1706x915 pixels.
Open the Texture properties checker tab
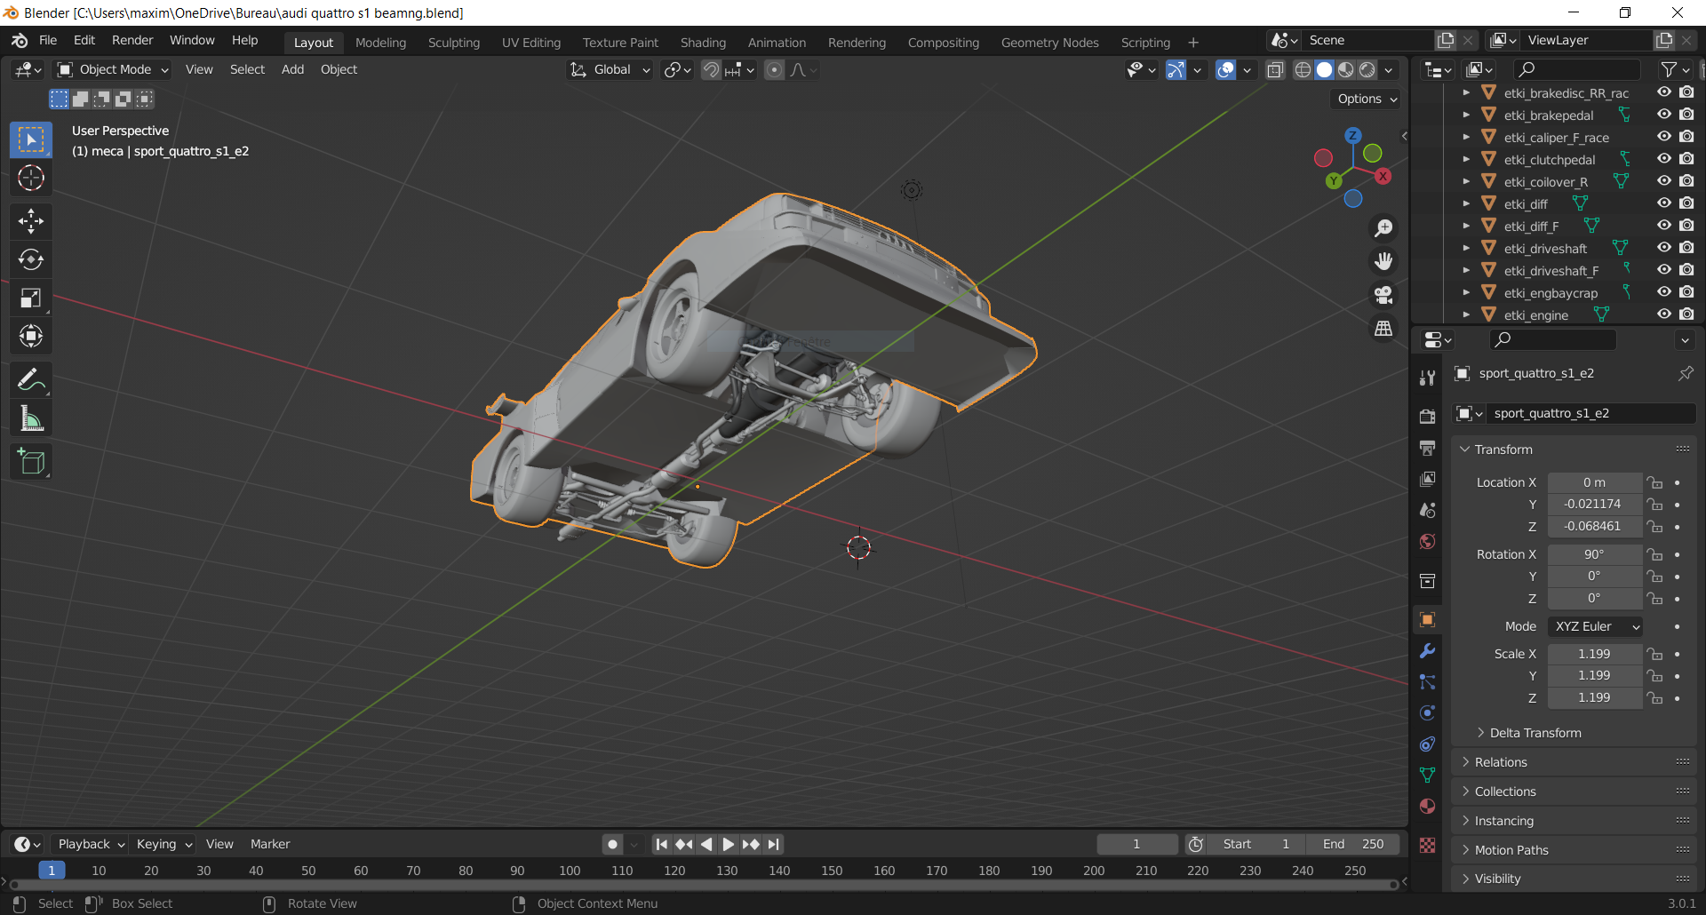point(1427,845)
